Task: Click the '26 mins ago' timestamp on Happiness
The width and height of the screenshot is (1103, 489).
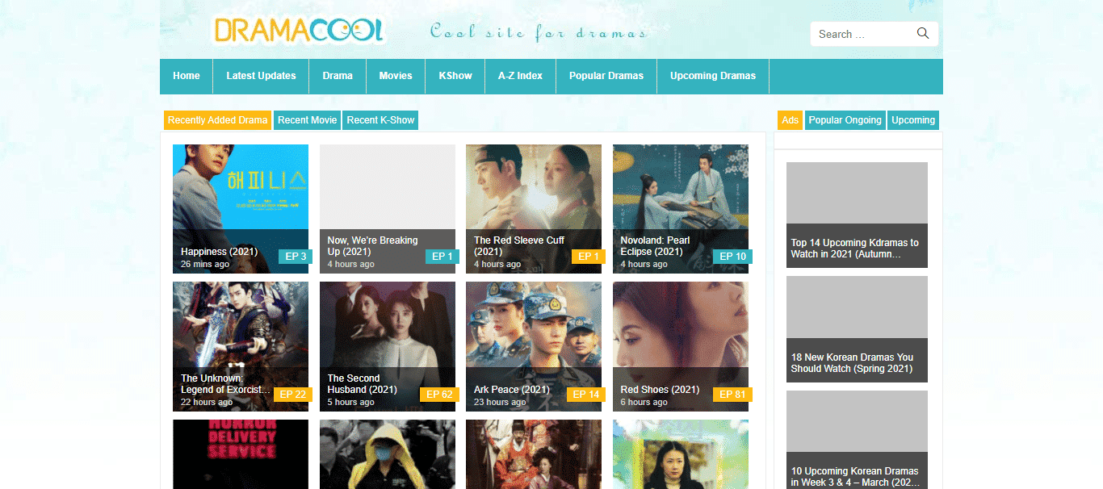Action: click(205, 264)
